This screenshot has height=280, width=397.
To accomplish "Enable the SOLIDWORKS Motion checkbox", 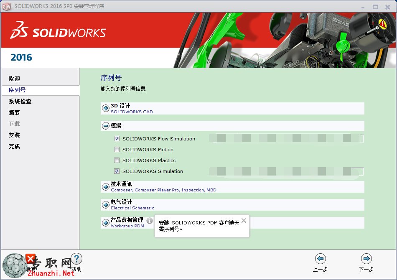I will point(117,149).
